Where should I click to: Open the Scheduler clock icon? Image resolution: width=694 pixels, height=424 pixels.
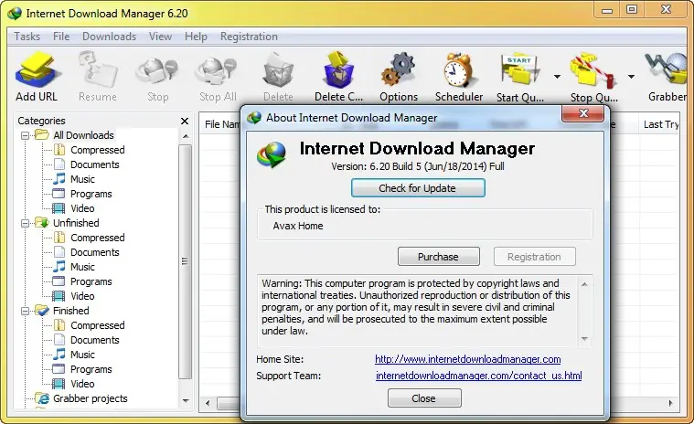(458, 76)
